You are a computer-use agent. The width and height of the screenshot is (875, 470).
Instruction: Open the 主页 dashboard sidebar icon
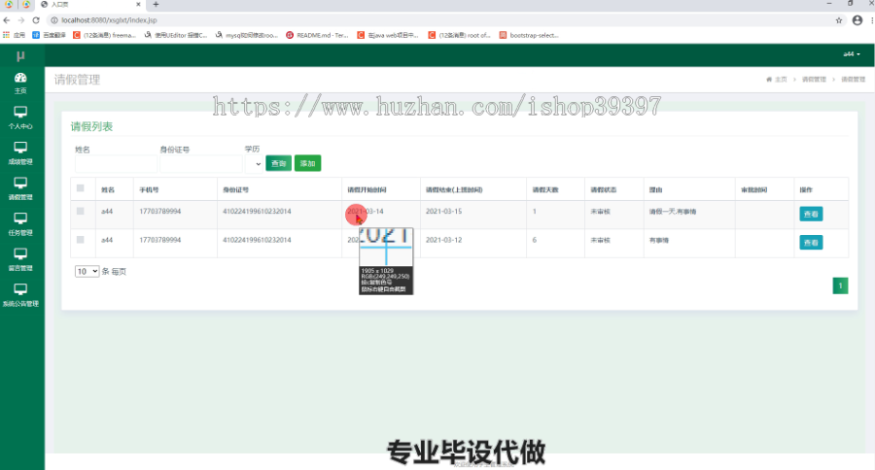coord(20,84)
